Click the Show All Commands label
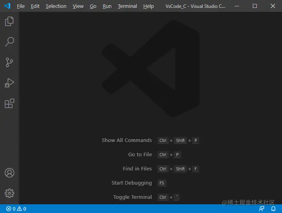Screen dimensions: 282x213 (127, 140)
